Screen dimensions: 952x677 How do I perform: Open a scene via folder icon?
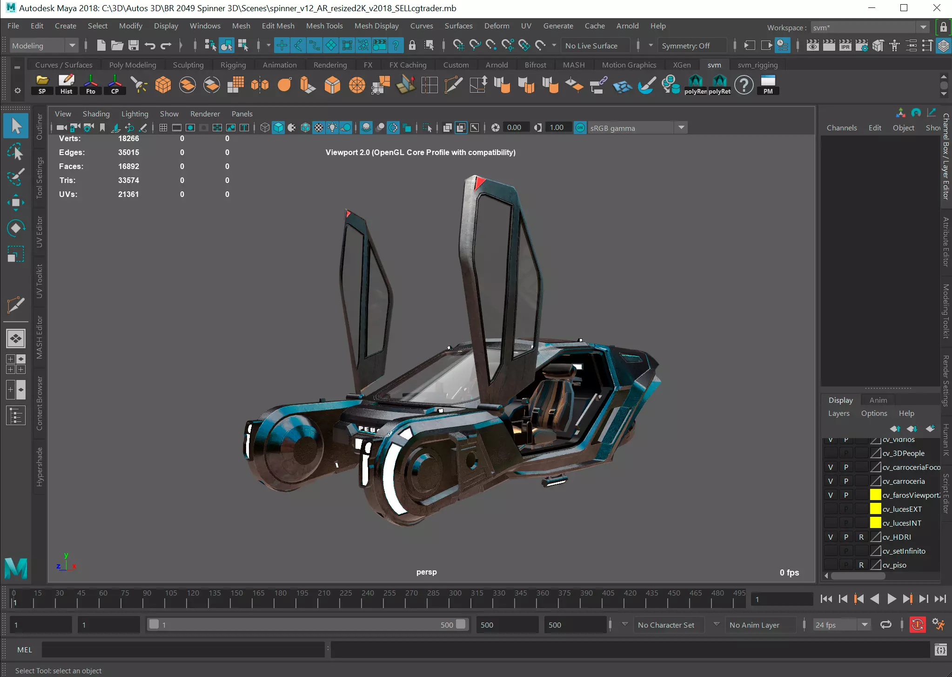pyautogui.click(x=117, y=45)
